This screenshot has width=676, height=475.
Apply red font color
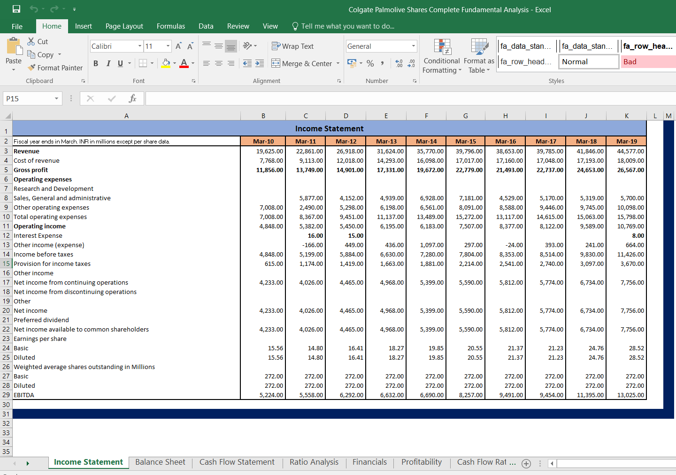[184, 63]
